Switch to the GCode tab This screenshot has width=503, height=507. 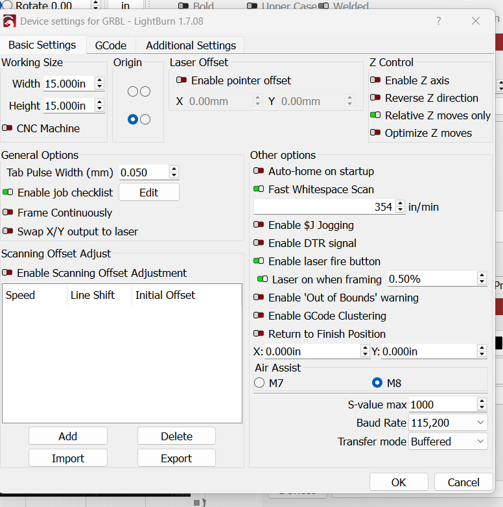[111, 45]
